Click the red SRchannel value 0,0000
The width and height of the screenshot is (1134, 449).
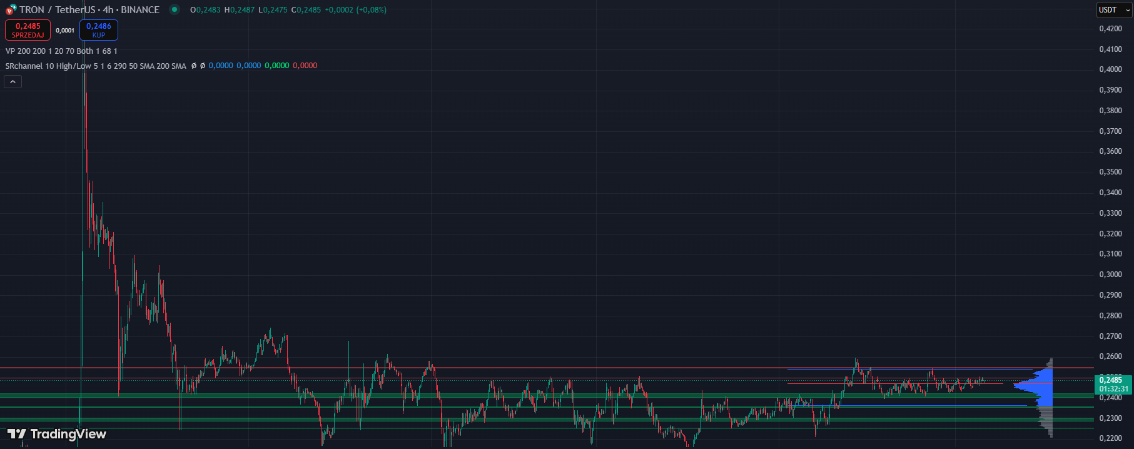click(x=305, y=66)
